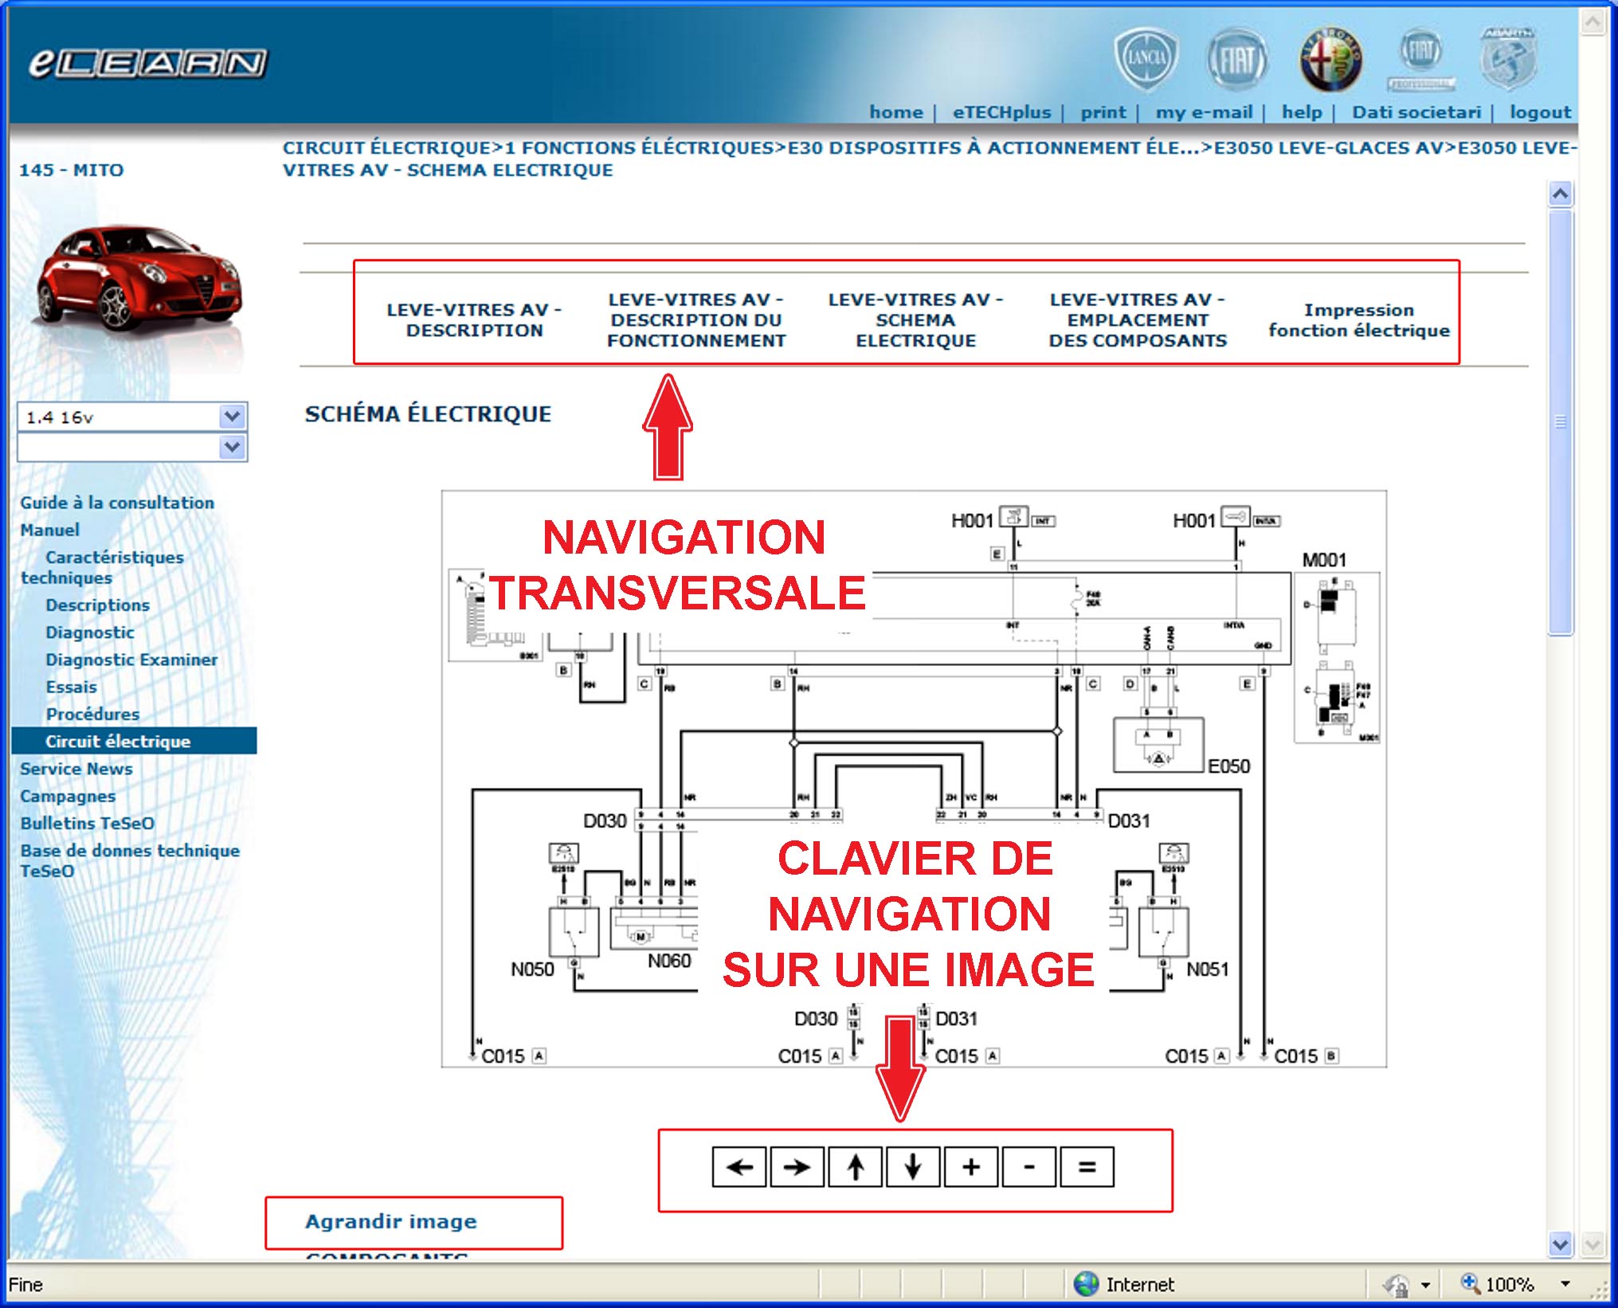Viewport: 1618px width, 1308px height.
Task: Pan image down with arrow button
Action: coord(913,1167)
